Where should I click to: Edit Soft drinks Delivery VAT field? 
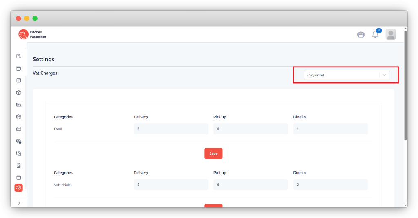coord(171,185)
